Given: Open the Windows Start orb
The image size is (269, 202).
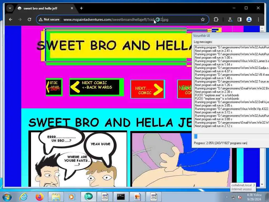Looking at the screenshot, I should (7, 197).
